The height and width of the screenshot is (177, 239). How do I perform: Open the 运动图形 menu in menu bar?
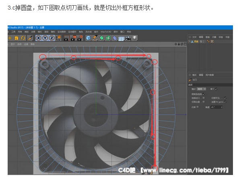72,32
